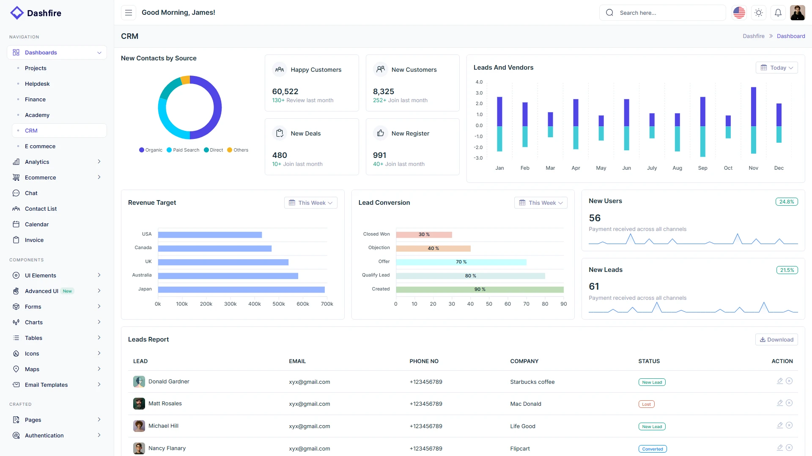Click the search magnifier icon
Image resolution: width=812 pixels, height=456 pixels.
tap(609, 13)
